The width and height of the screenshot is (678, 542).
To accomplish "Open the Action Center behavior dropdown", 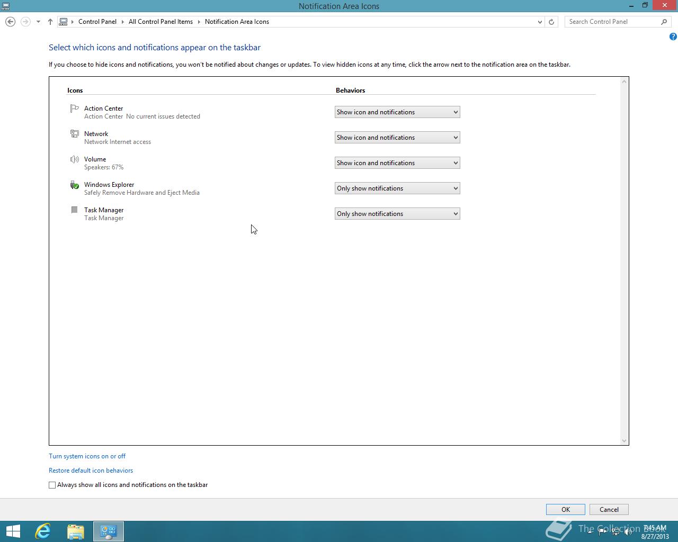I will coord(397,112).
